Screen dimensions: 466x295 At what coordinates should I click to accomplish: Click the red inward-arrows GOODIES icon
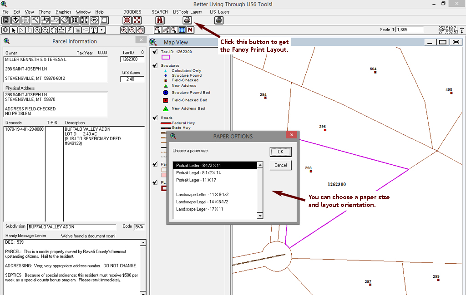(x=127, y=20)
